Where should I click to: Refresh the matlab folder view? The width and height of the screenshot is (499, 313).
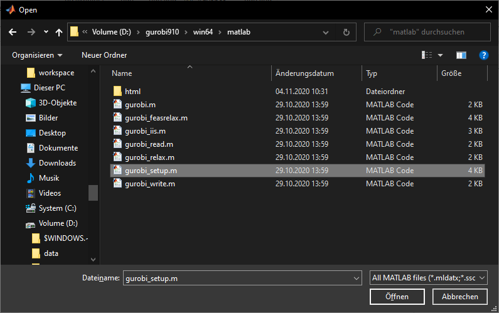coord(346,32)
